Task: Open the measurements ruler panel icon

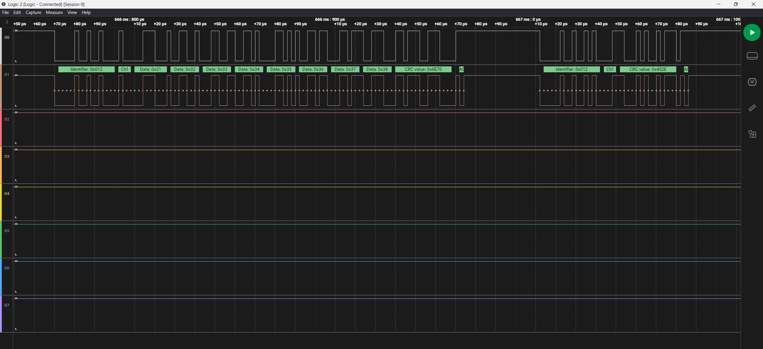Action: point(752,108)
